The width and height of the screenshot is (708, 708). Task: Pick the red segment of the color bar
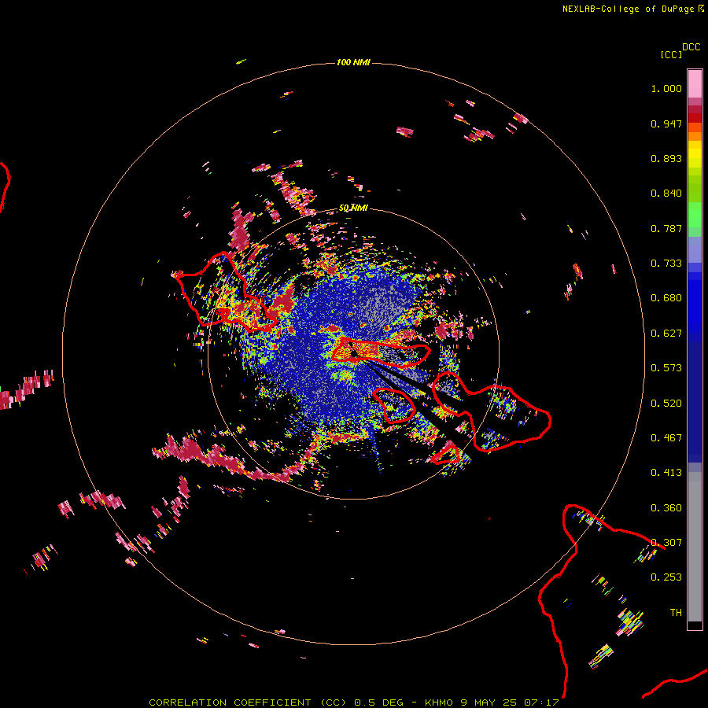695,118
